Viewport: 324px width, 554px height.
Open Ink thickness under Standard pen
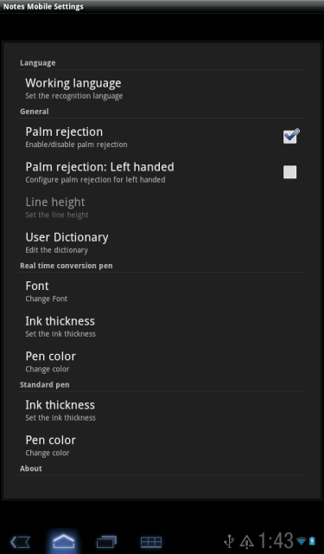point(162,410)
